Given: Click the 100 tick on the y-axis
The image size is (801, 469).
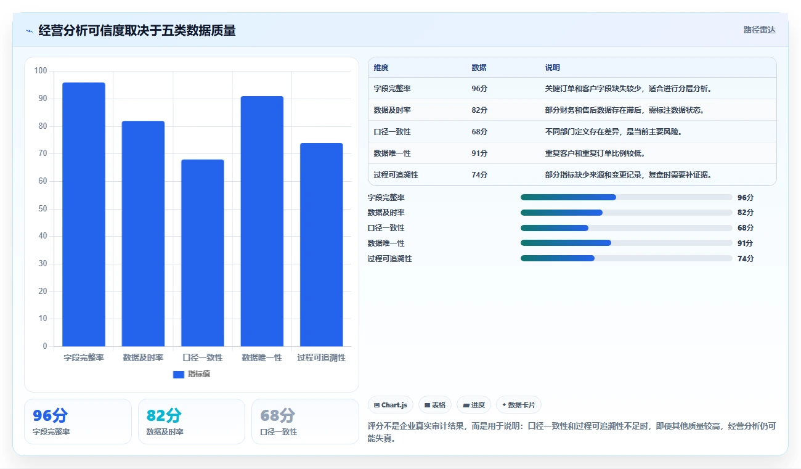Looking at the screenshot, I should [41, 71].
